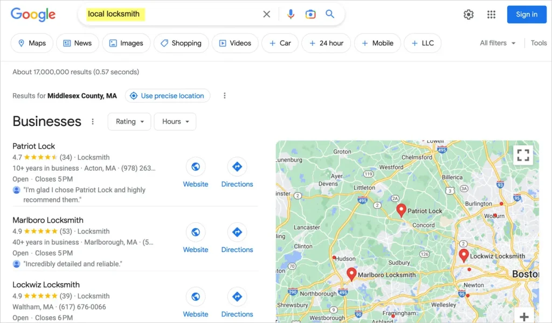The width and height of the screenshot is (552, 323).
Task: Switch to the Shopping tab
Action: (x=181, y=43)
